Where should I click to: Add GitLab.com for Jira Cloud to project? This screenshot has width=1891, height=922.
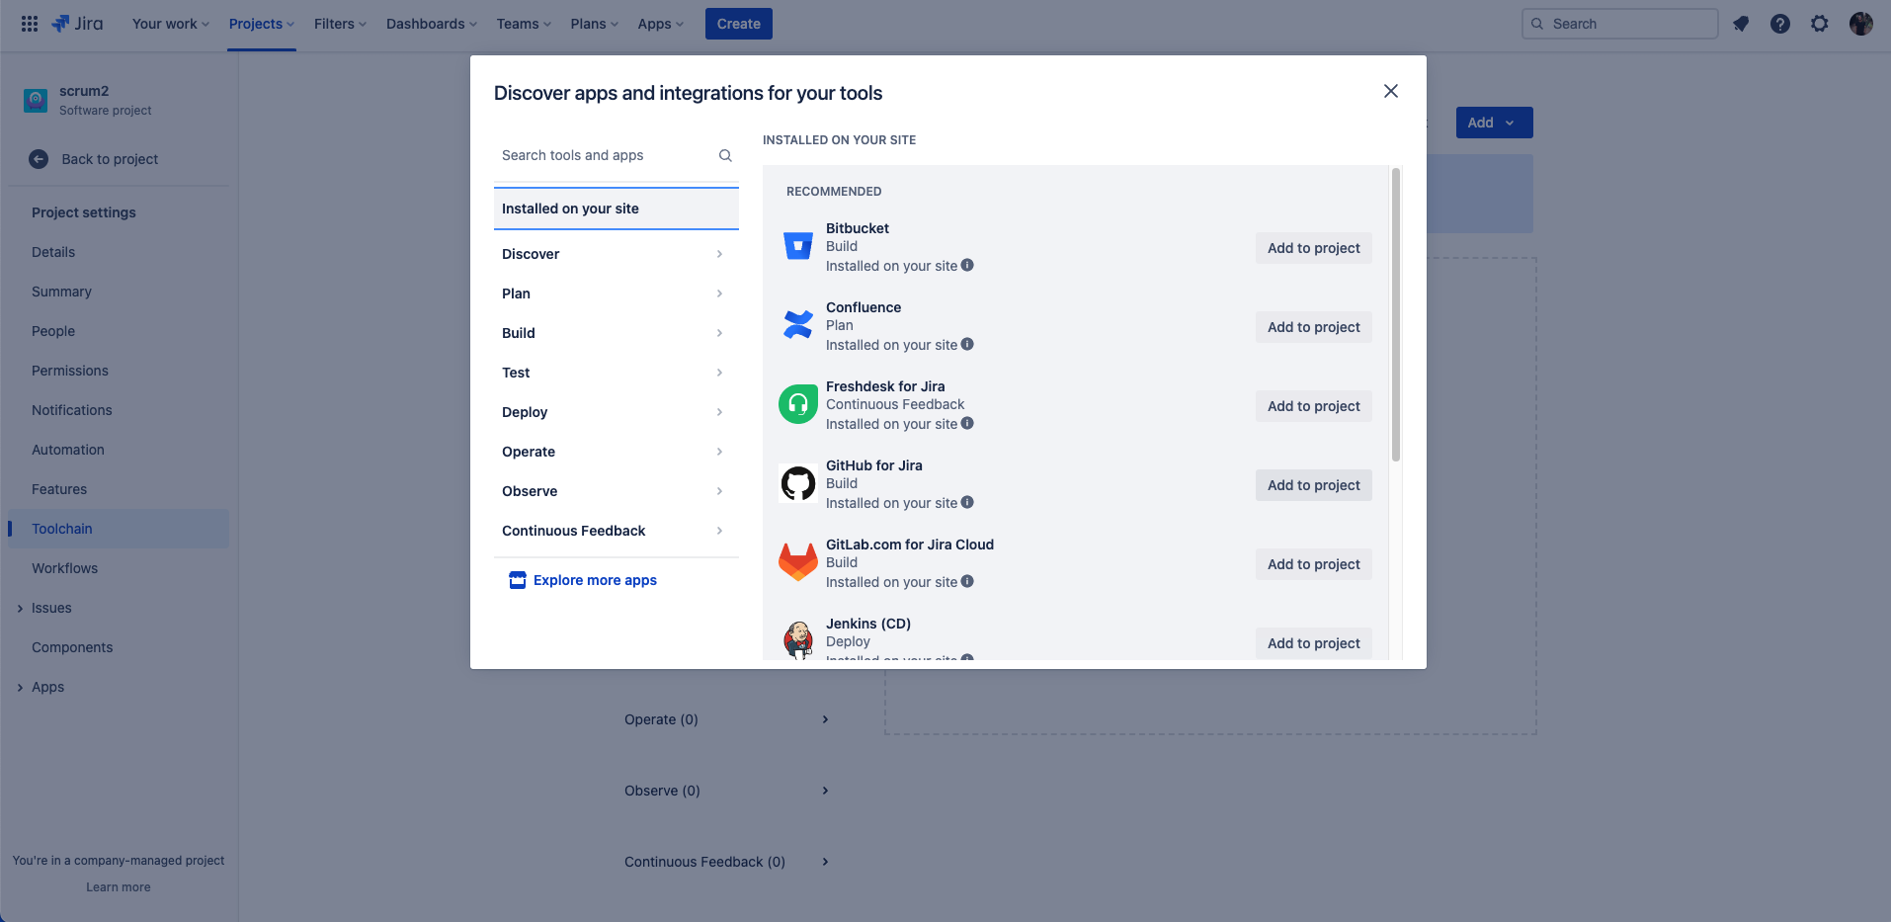(x=1313, y=564)
